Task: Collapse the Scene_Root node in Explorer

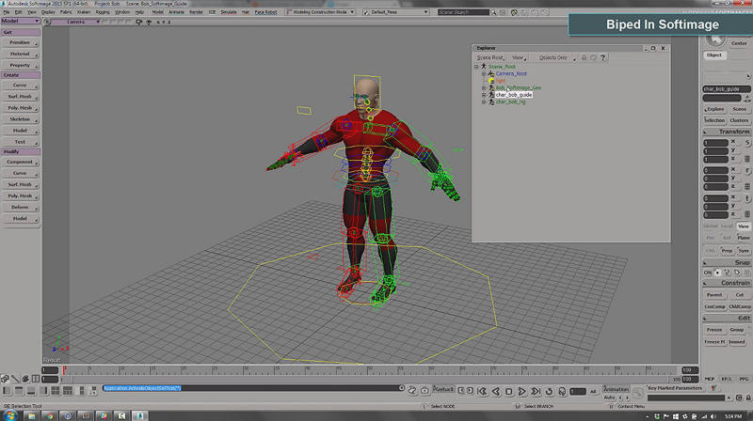Action: click(476, 67)
